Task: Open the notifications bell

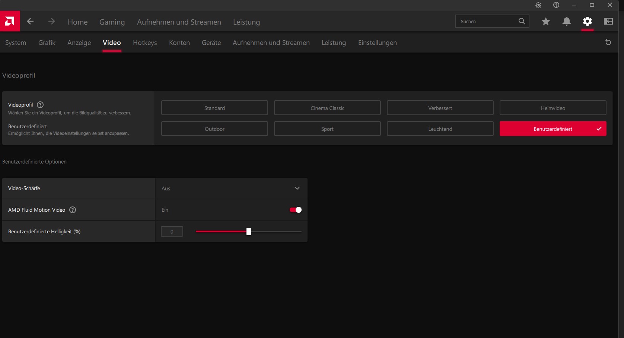Action: 567,22
